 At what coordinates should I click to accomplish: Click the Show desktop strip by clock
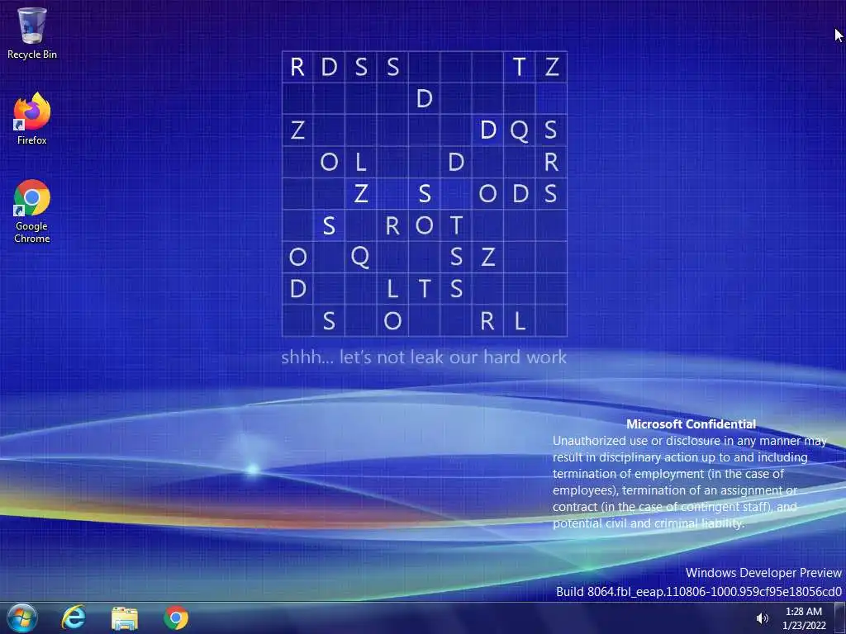pyautogui.click(x=840, y=617)
